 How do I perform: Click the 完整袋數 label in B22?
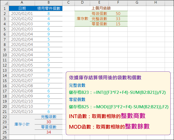(49, 117)
